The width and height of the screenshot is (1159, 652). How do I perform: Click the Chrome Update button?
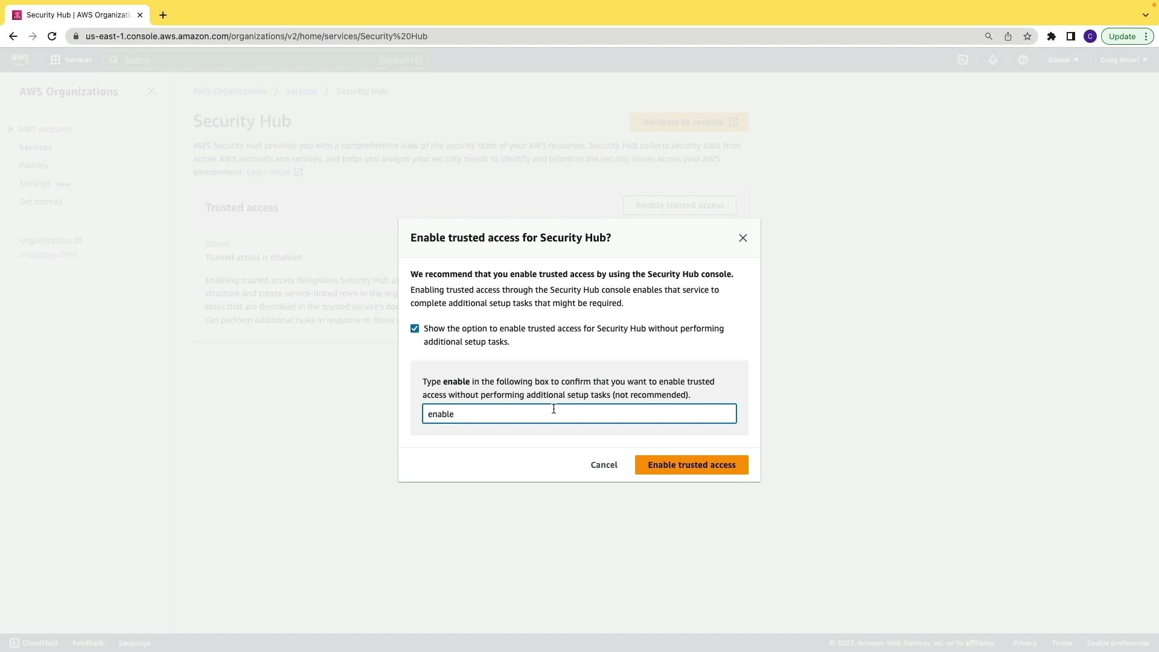(x=1122, y=36)
